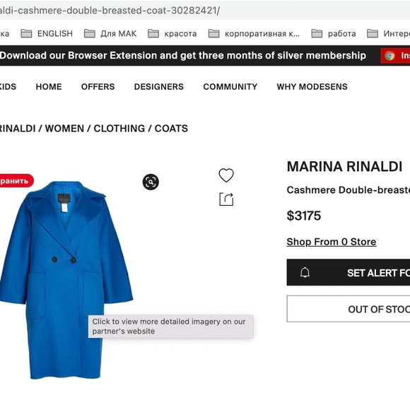Screen dimensions: 410x410
Task: Open the COMMUNITY navigation menu
Action: [230, 86]
